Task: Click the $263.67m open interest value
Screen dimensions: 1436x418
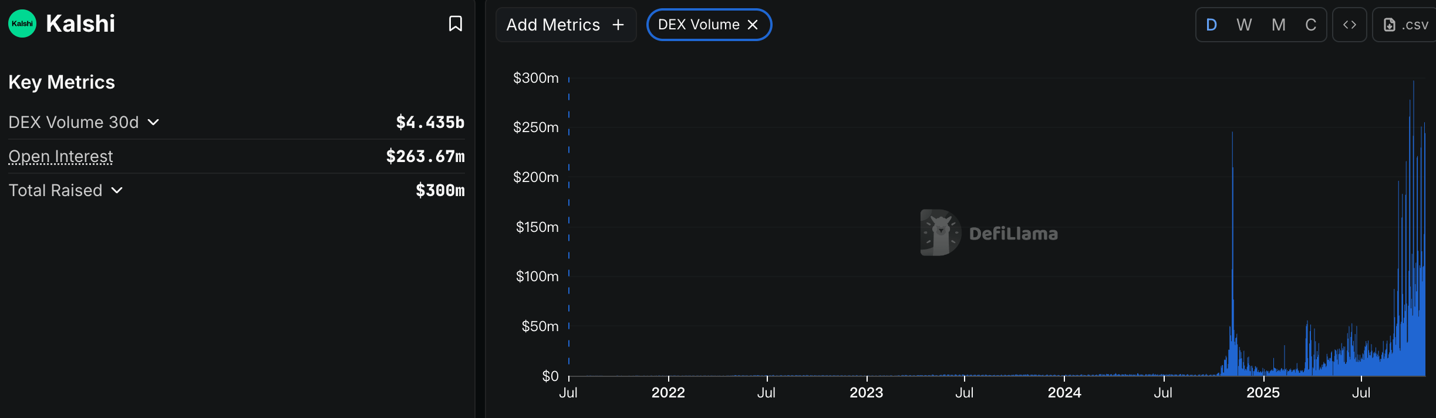Action: click(x=426, y=156)
